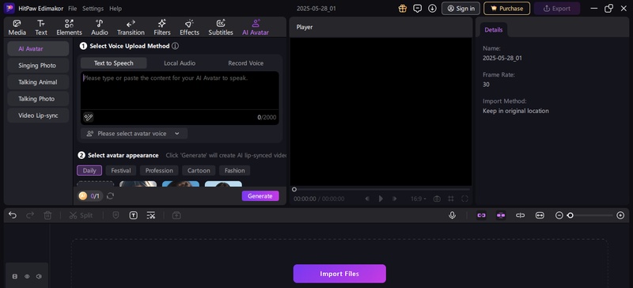
Task: Select Singing Photo in sidebar
Action: click(37, 66)
